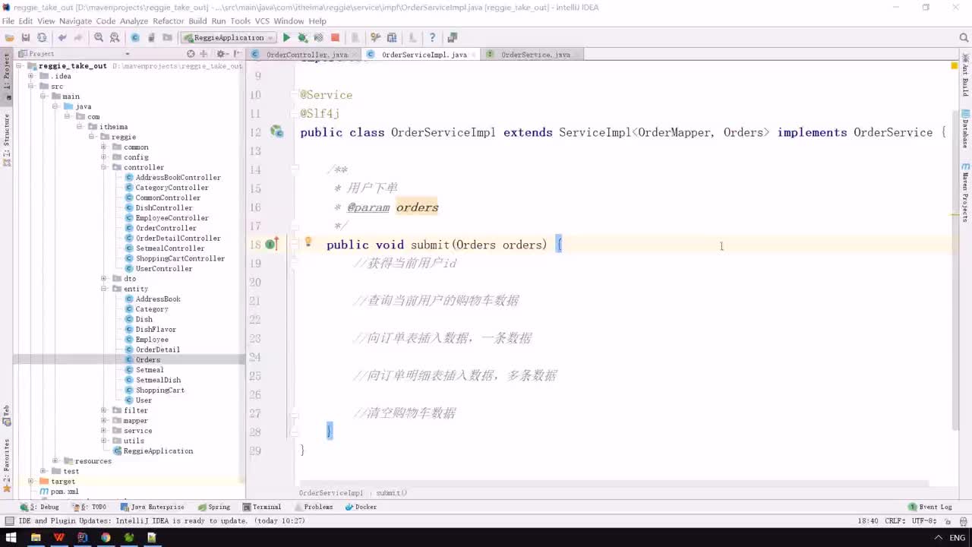Expand the dto package node

tap(104, 279)
